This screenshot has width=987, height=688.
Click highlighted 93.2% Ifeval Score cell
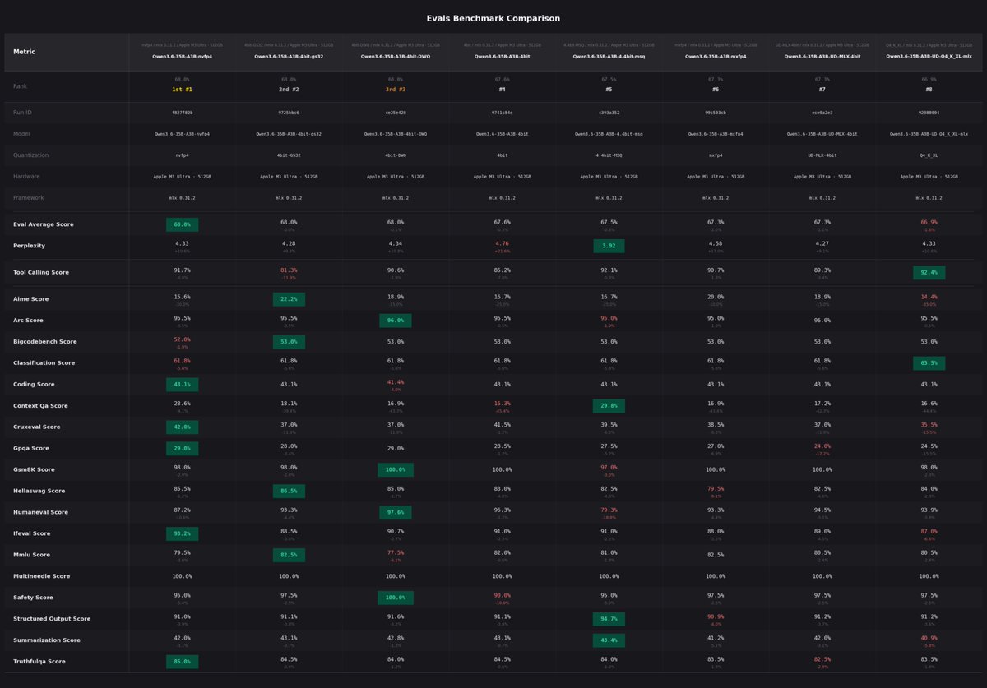(182, 534)
